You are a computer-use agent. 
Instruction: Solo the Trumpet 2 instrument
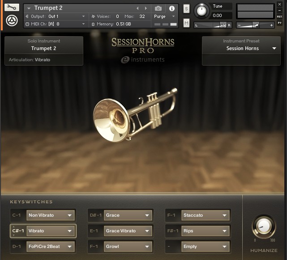186,8
